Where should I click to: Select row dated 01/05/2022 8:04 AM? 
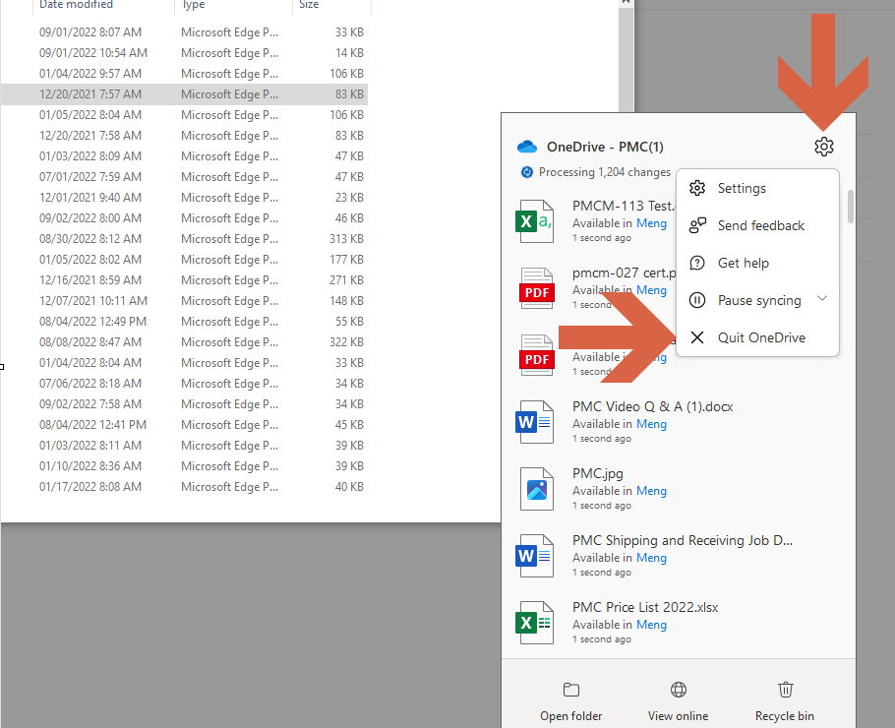click(x=184, y=115)
